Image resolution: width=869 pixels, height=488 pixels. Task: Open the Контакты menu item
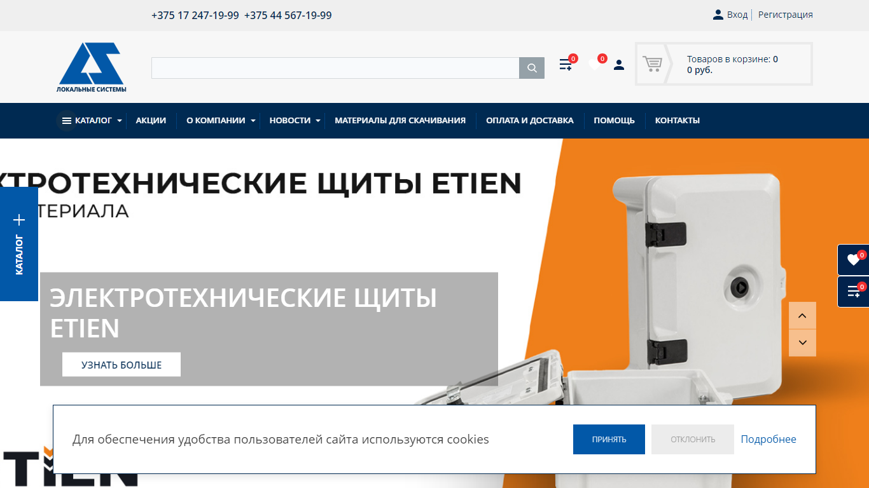coord(678,120)
